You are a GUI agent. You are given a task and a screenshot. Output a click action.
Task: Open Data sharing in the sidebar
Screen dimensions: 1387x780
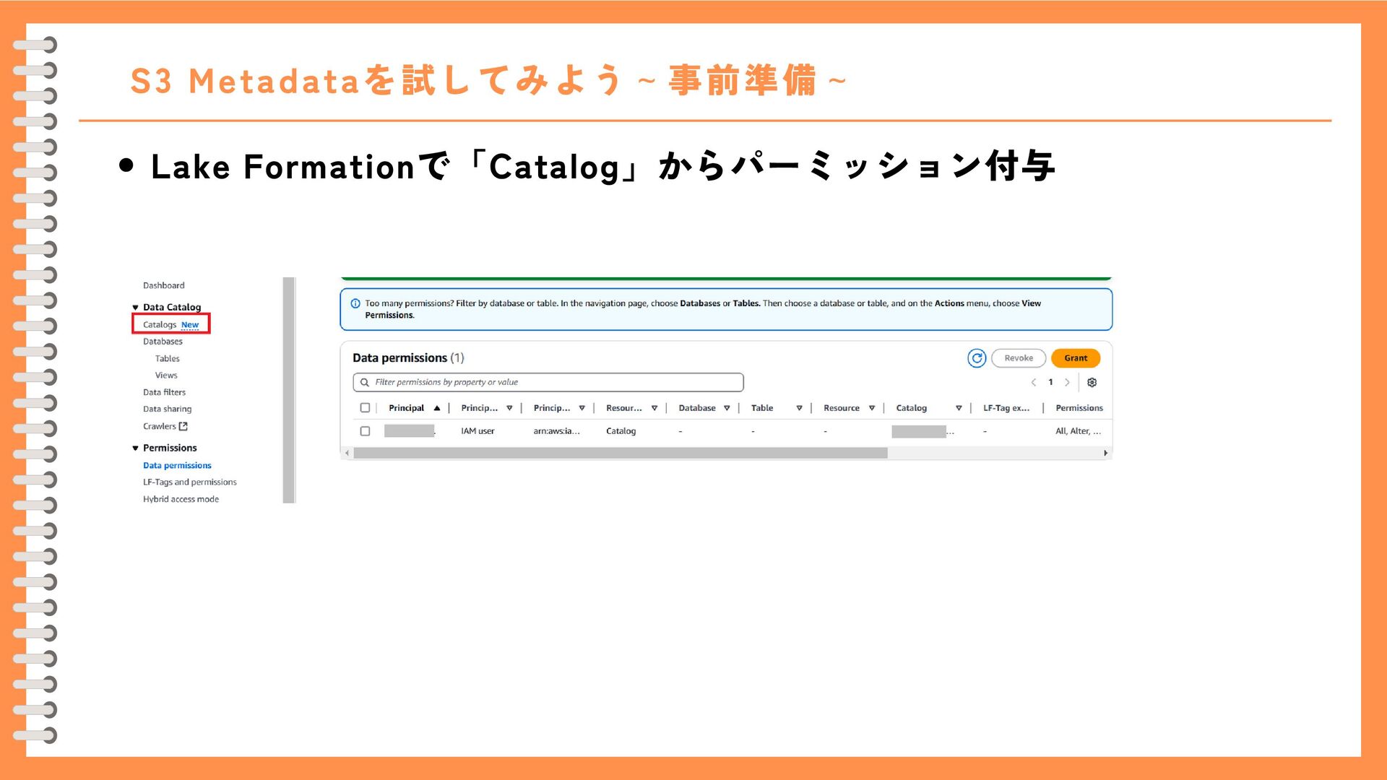pos(167,409)
